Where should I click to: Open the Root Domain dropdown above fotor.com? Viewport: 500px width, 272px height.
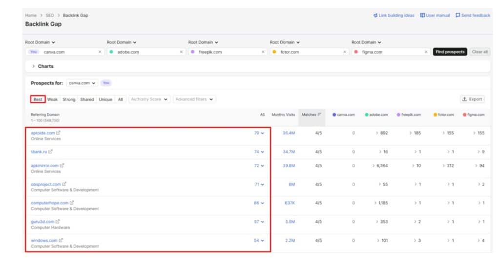point(285,42)
